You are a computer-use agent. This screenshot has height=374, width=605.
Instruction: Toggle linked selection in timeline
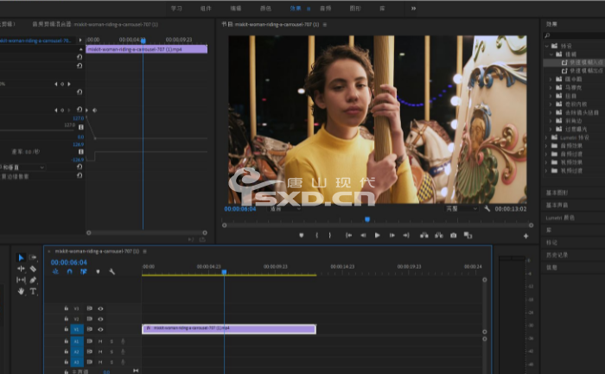(x=83, y=272)
